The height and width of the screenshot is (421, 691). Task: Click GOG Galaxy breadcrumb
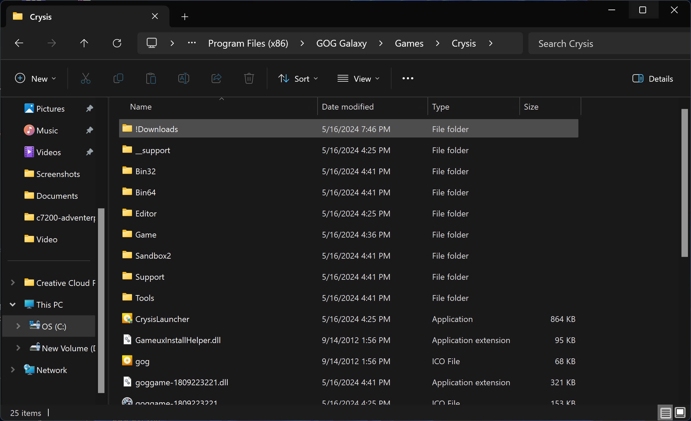coord(341,44)
